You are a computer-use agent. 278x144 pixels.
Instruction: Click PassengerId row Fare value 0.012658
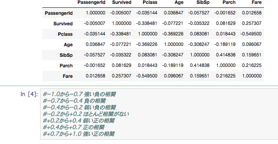[252, 13]
